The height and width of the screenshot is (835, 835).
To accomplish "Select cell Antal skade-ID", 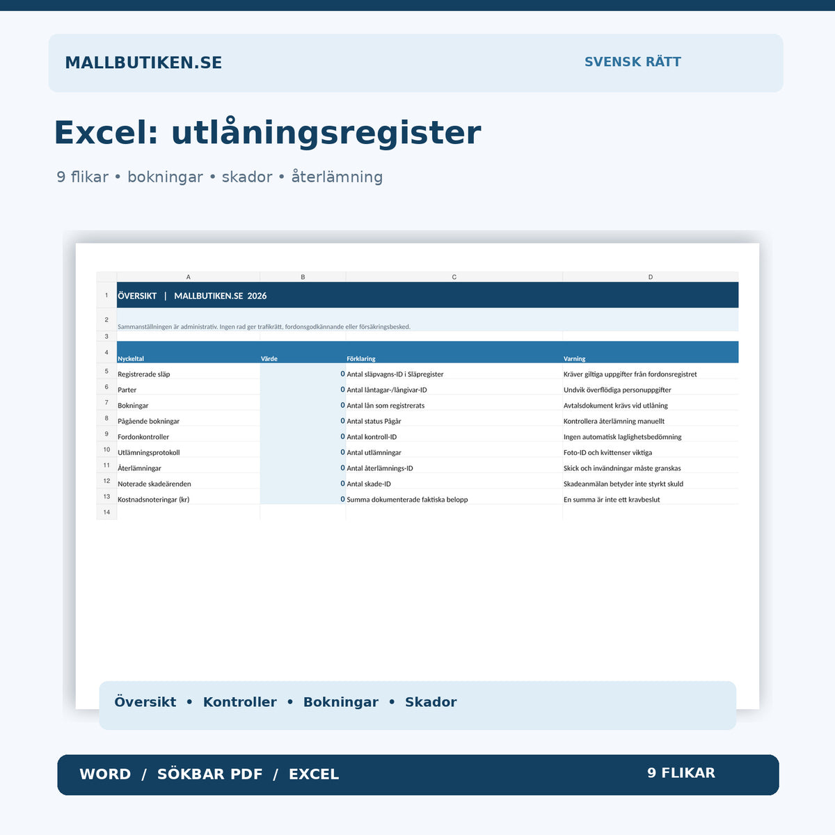I will click(454, 481).
